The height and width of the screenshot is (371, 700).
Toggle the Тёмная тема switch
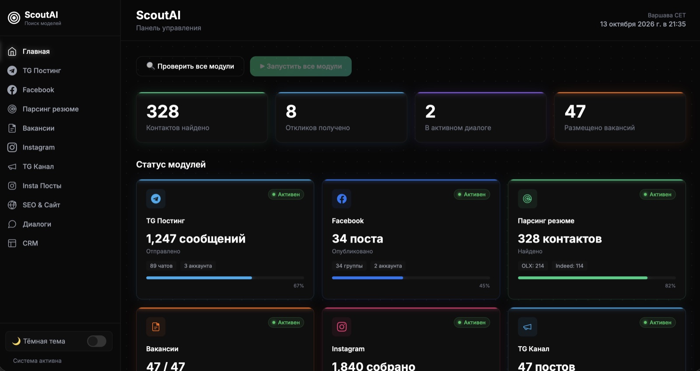coord(97,341)
